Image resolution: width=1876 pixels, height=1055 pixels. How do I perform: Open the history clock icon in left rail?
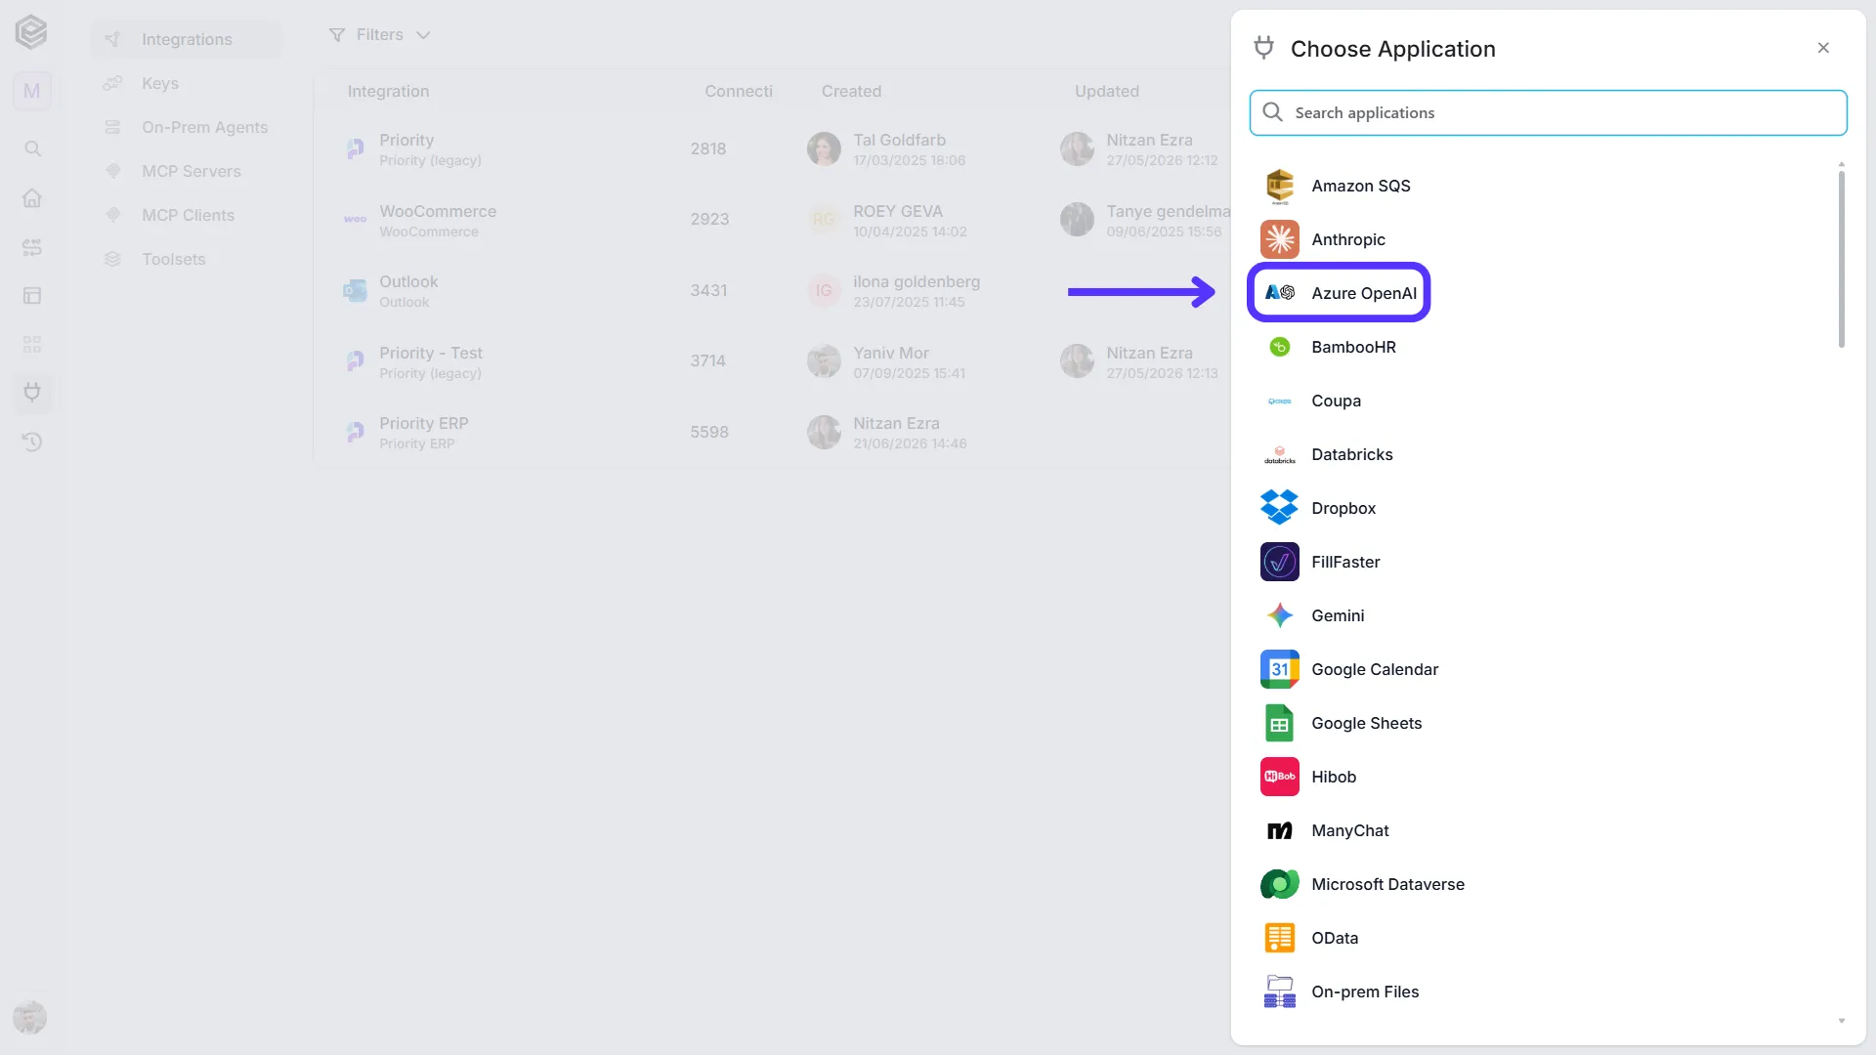[x=32, y=442]
